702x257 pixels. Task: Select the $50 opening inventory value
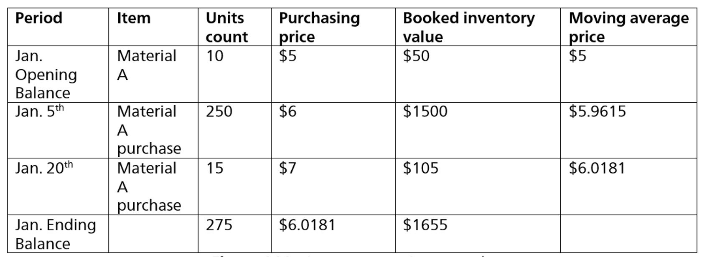pos(478,74)
